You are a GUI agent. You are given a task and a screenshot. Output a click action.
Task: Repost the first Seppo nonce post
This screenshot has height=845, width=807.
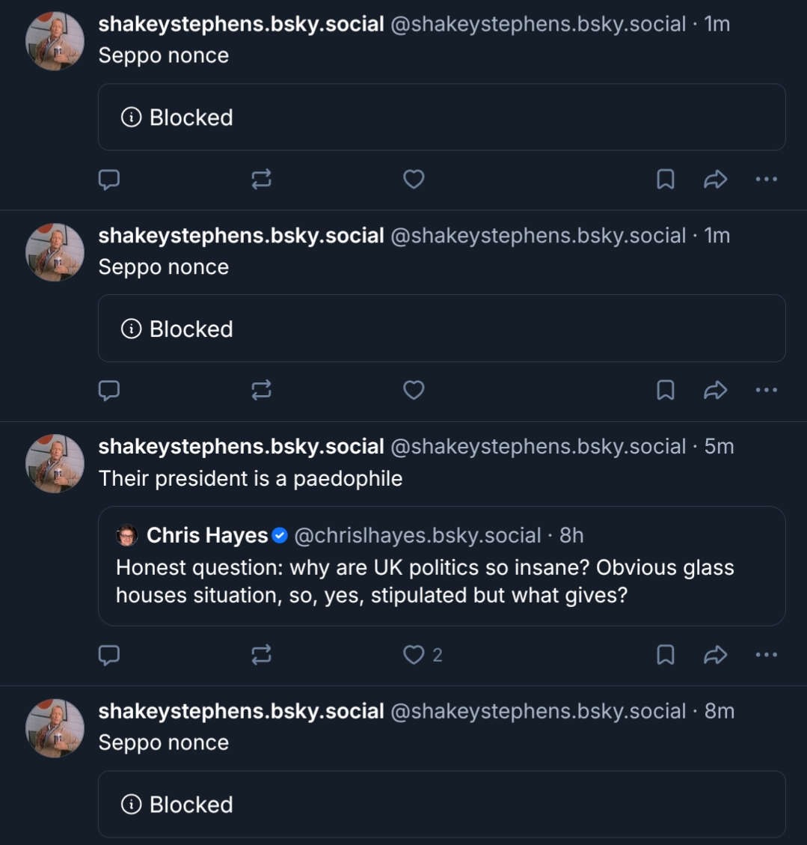tap(261, 180)
